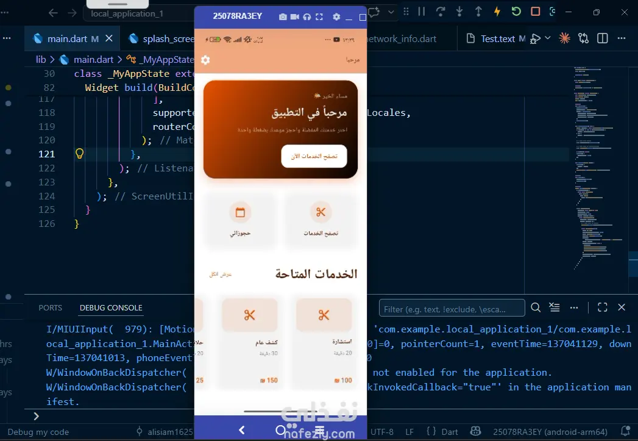Click the search magnifier beside the console filter

click(x=536, y=307)
